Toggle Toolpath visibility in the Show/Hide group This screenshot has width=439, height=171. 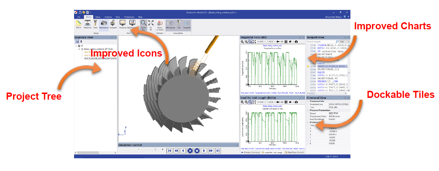pyautogui.click(x=187, y=24)
